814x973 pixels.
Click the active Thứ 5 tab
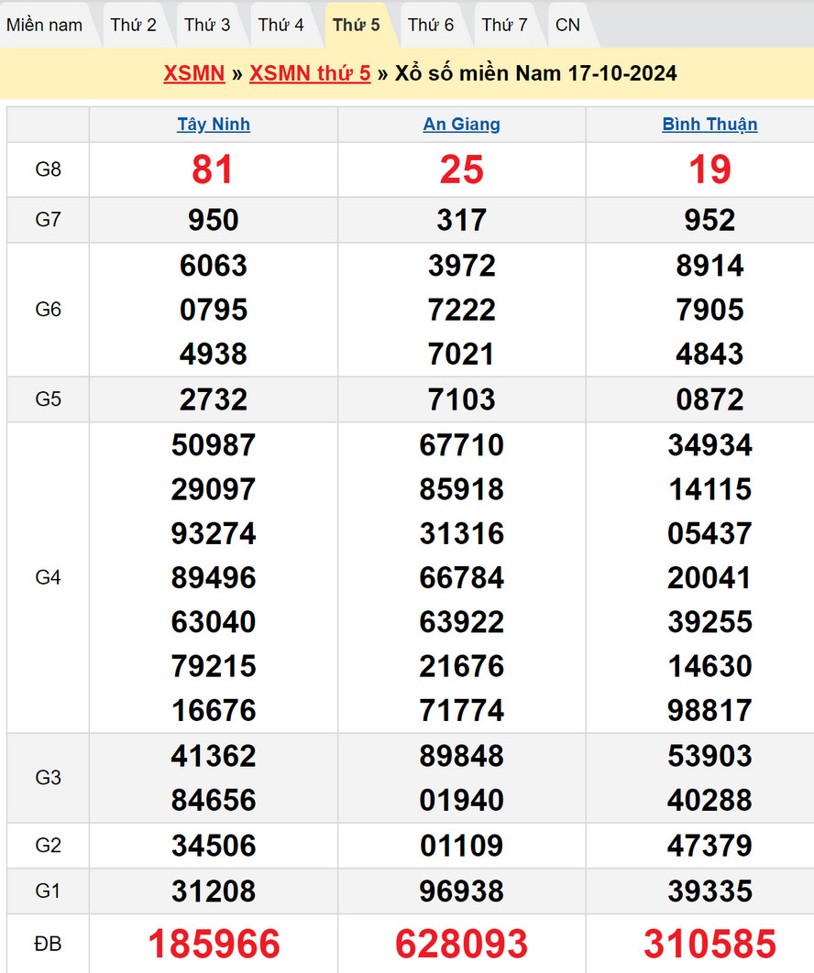357,25
